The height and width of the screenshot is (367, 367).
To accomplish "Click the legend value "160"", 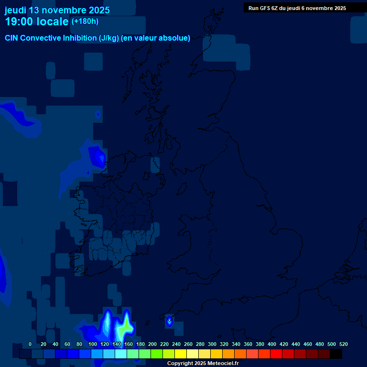I will tap(128, 344).
